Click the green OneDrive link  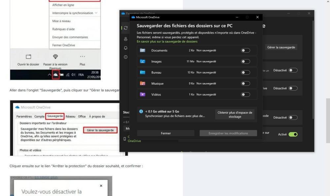click(134, 141)
